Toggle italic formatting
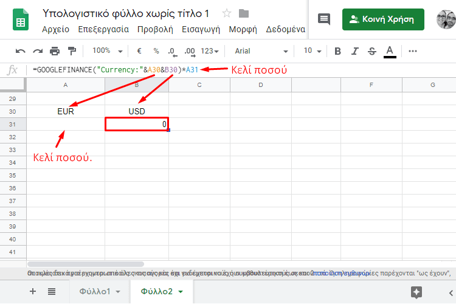This screenshot has height=304, width=456. 354,51
